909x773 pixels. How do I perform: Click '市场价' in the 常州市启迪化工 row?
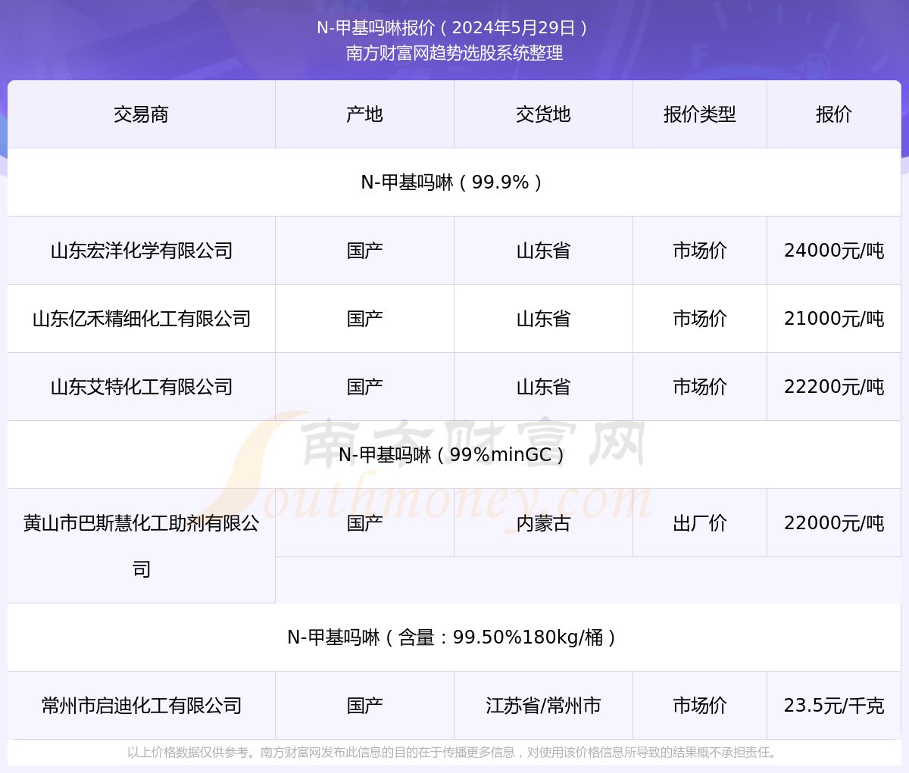[700, 706]
